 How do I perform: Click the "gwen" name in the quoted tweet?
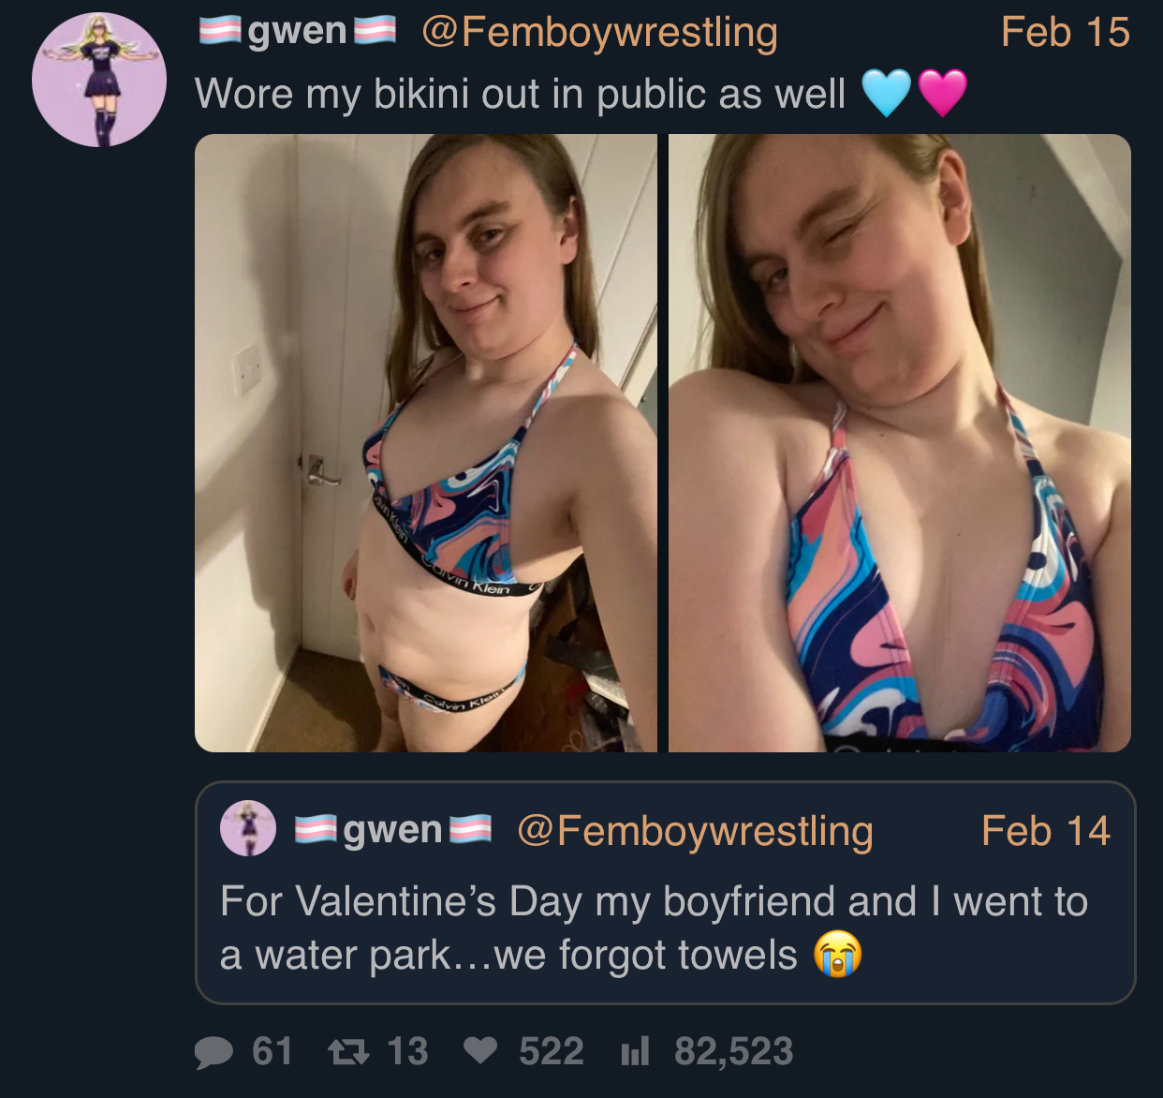(392, 830)
